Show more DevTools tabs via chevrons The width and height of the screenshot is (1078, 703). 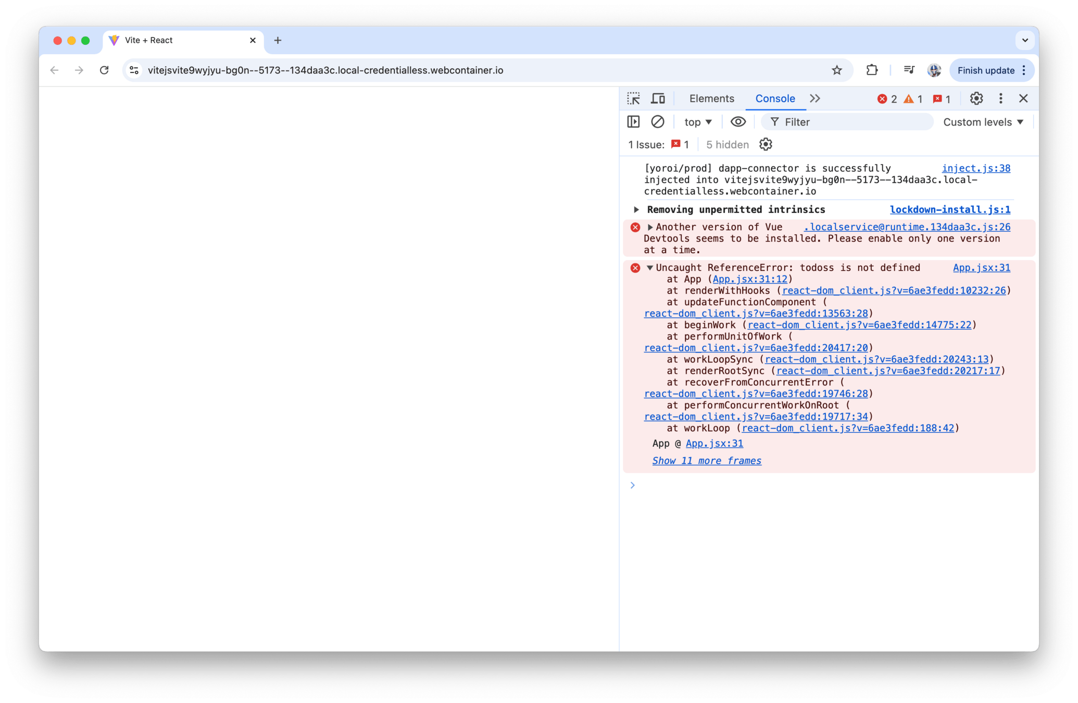point(815,98)
